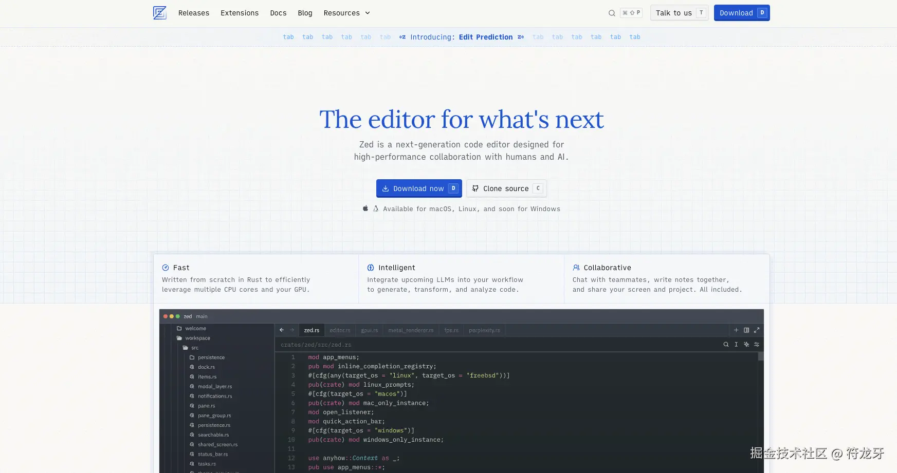Click code line "mod quick_action_bar;"
The height and width of the screenshot is (473, 897).
pyautogui.click(x=346, y=422)
